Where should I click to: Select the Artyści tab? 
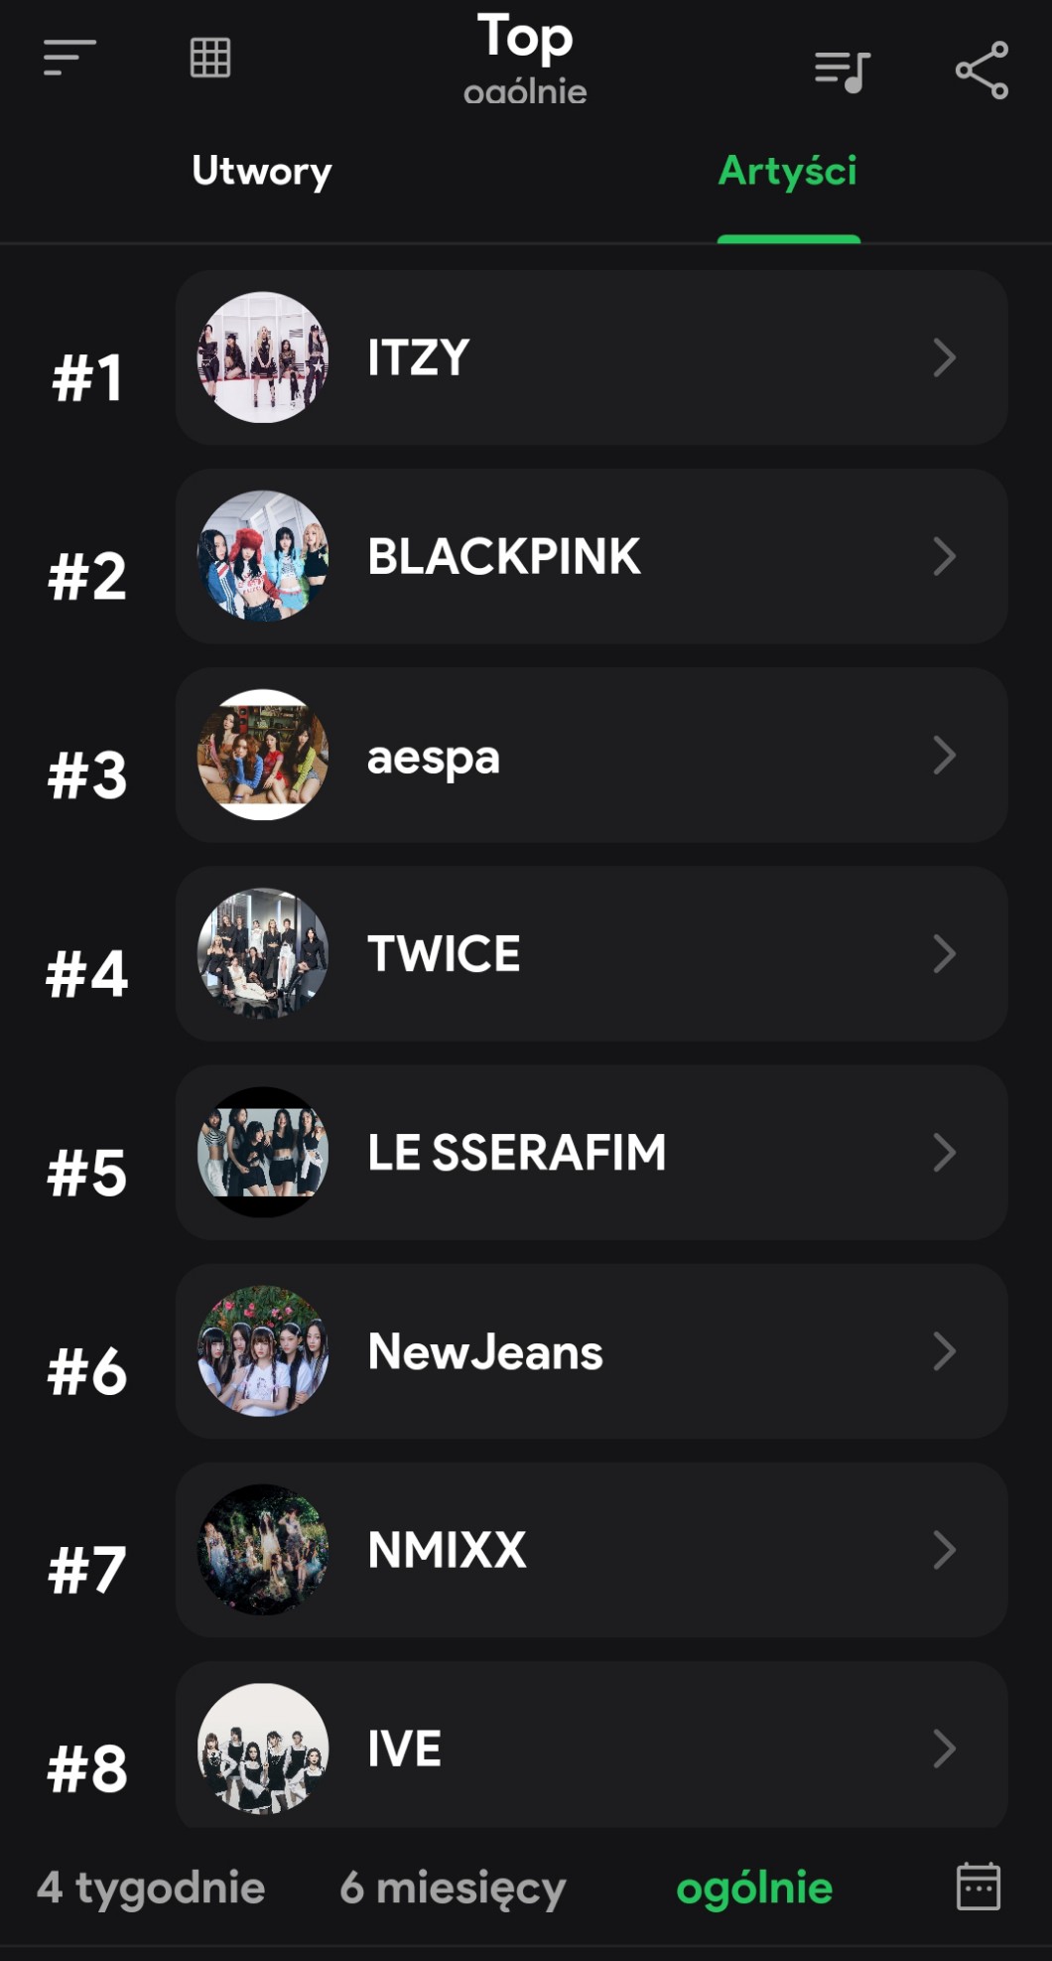click(788, 172)
